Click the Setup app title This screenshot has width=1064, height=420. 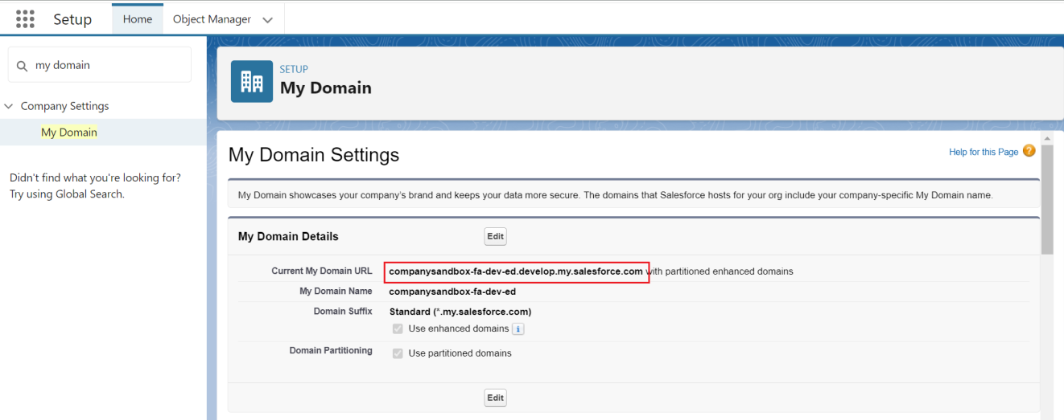tap(72, 19)
